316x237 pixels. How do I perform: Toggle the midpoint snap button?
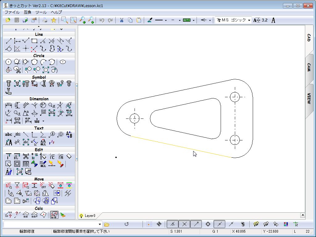click(x=219, y=224)
